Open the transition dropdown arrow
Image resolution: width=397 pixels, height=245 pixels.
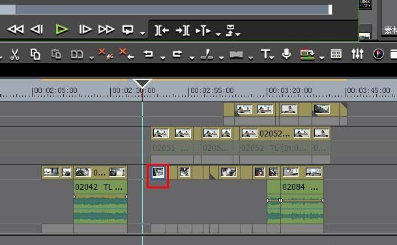click(251, 58)
